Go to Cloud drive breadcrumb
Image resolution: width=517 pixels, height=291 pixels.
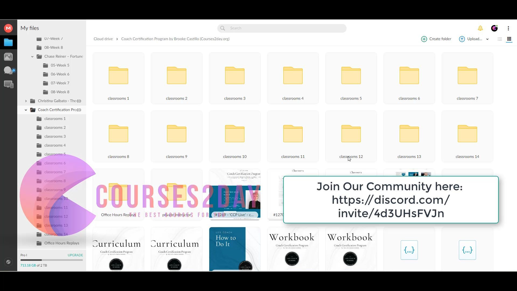[x=103, y=39]
